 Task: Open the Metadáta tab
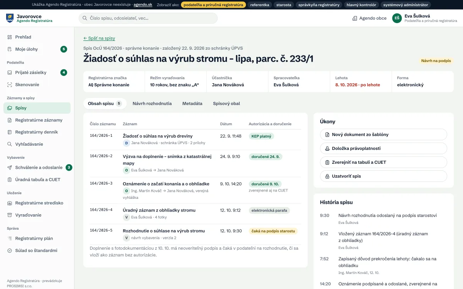(x=192, y=103)
